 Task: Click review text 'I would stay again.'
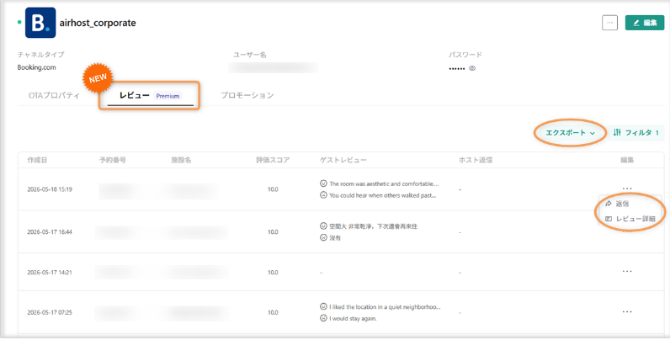pyautogui.click(x=353, y=319)
